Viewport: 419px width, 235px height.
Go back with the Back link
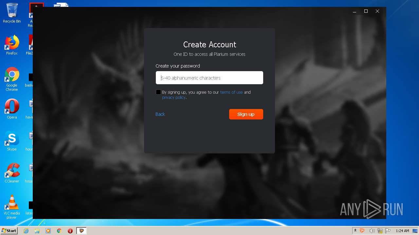click(160, 114)
